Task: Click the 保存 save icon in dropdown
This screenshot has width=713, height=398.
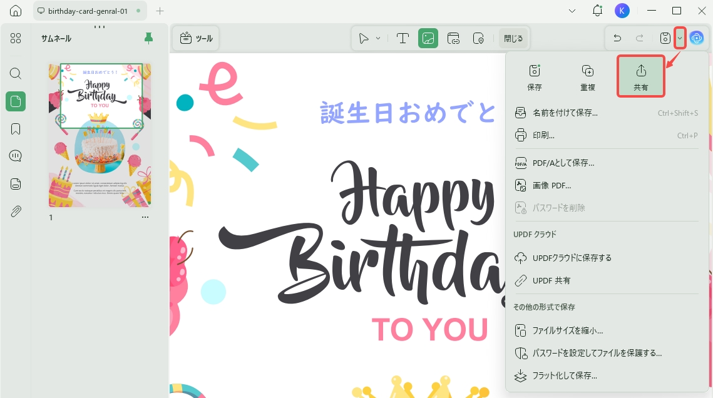Action: [535, 76]
